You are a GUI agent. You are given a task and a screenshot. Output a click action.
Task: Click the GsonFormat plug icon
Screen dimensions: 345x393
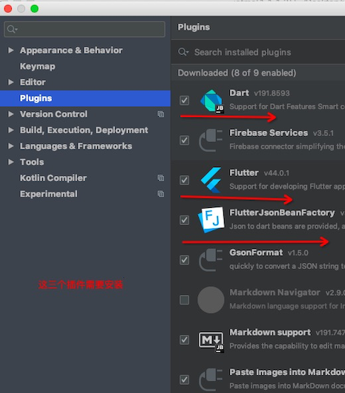tap(211, 260)
